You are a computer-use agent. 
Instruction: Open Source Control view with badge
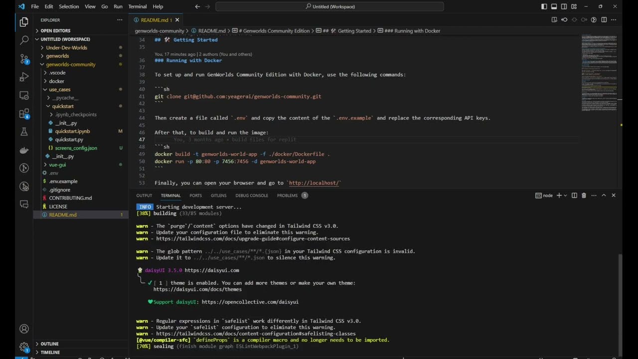(24, 59)
